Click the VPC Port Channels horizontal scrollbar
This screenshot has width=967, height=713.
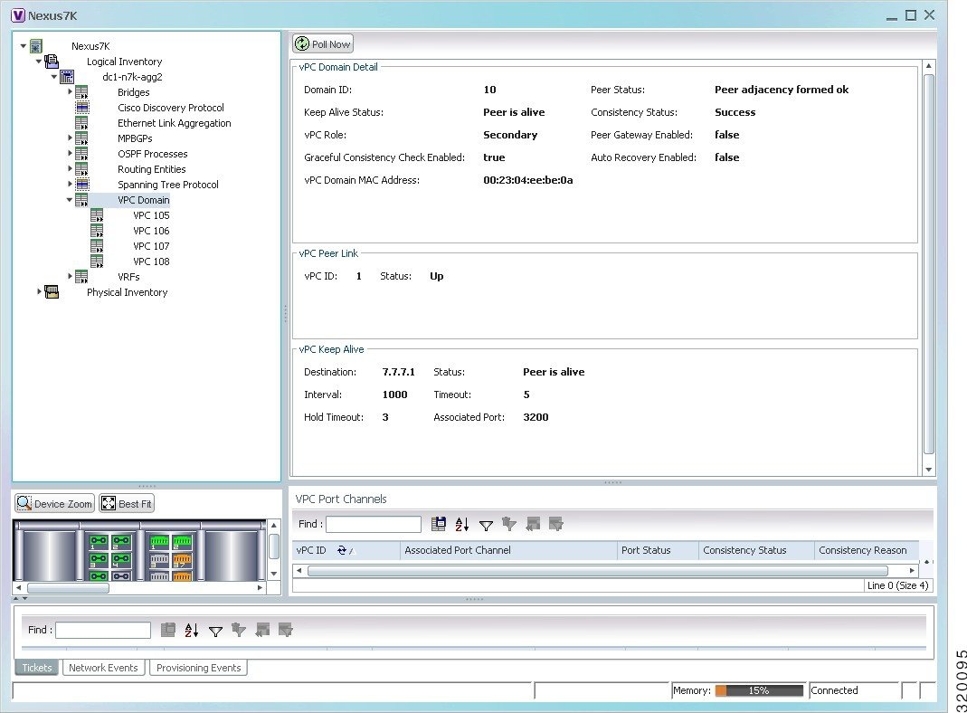598,571
